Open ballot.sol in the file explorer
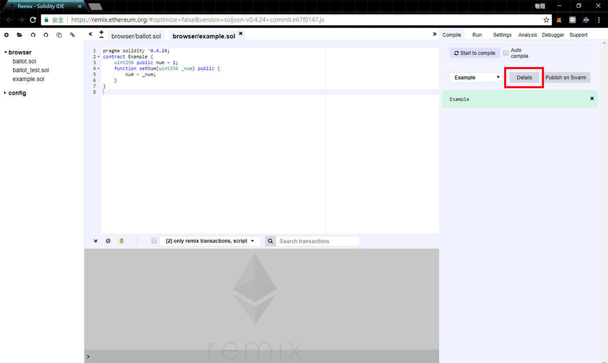This screenshot has width=608, height=363. point(24,62)
